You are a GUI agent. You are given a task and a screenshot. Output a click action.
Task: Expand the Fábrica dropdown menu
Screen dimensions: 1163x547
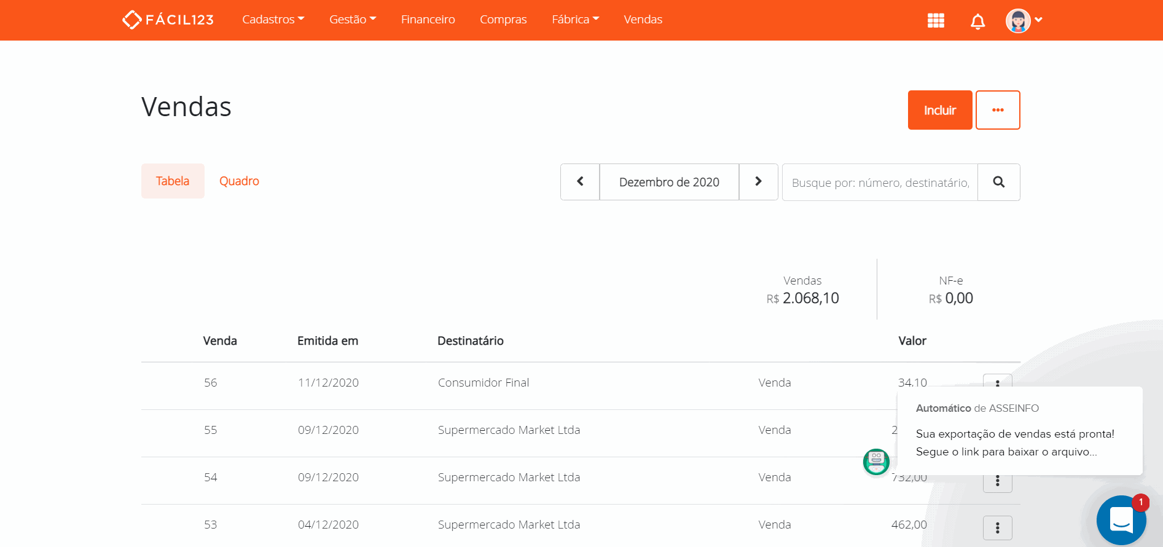pos(575,20)
